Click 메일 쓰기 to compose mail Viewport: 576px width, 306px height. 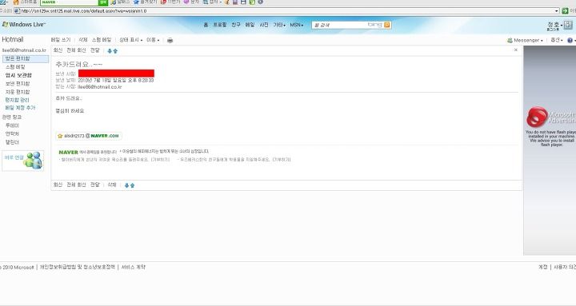[61, 40]
